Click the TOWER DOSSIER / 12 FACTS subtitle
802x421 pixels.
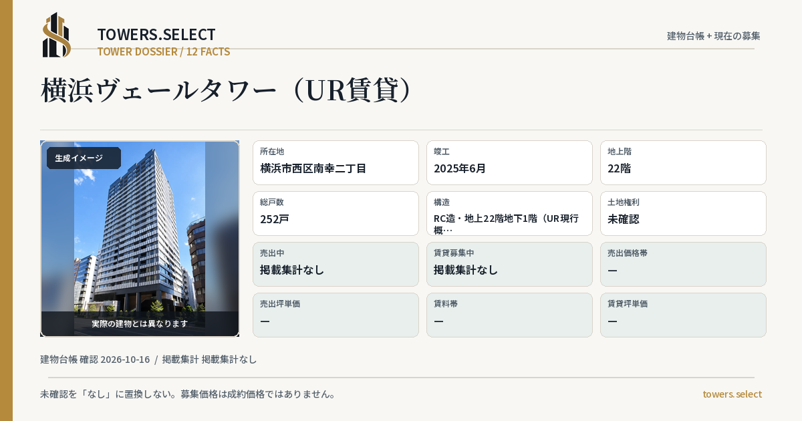pos(164,51)
